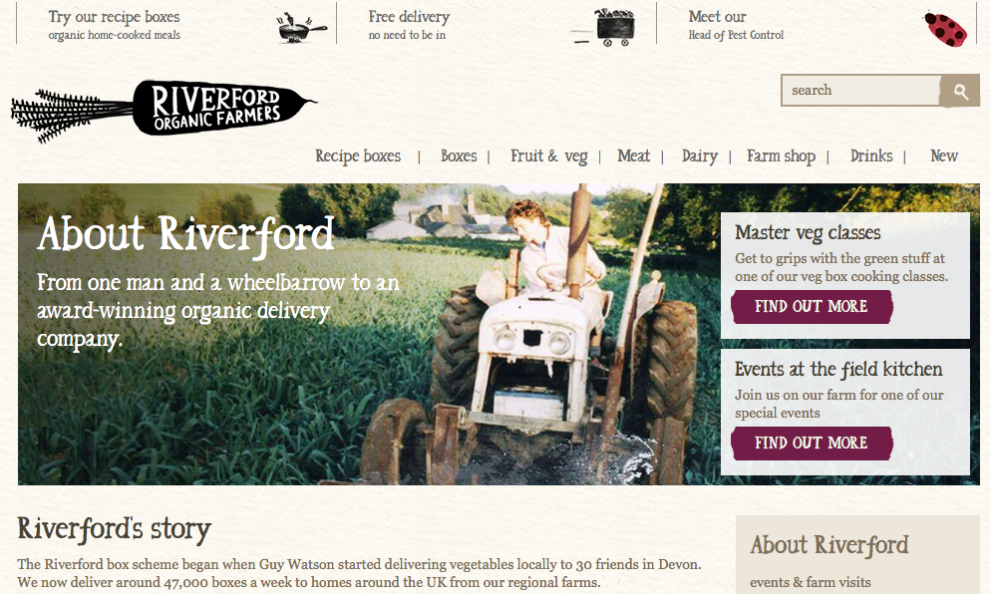Open the events & farm visits sidebar link
This screenshot has width=990, height=594.
coord(811,582)
